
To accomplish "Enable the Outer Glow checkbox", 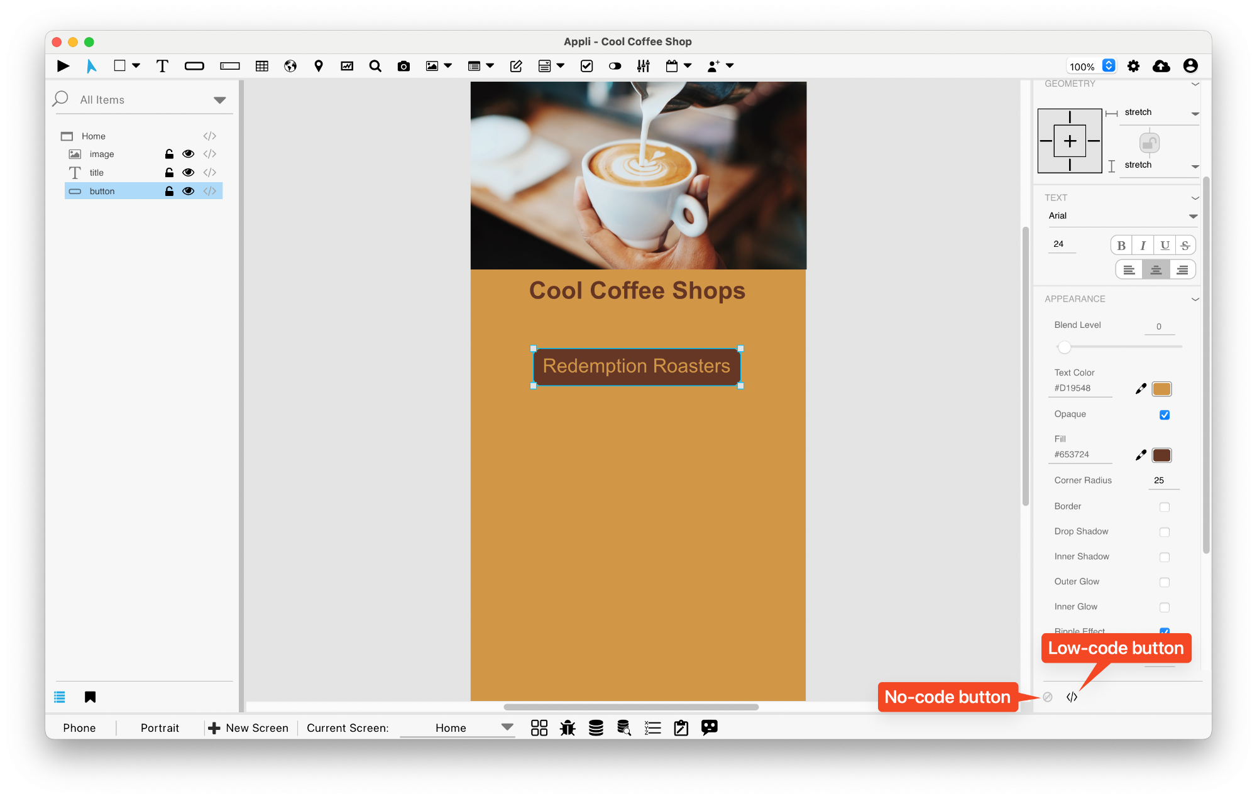I will [x=1165, y=582].
